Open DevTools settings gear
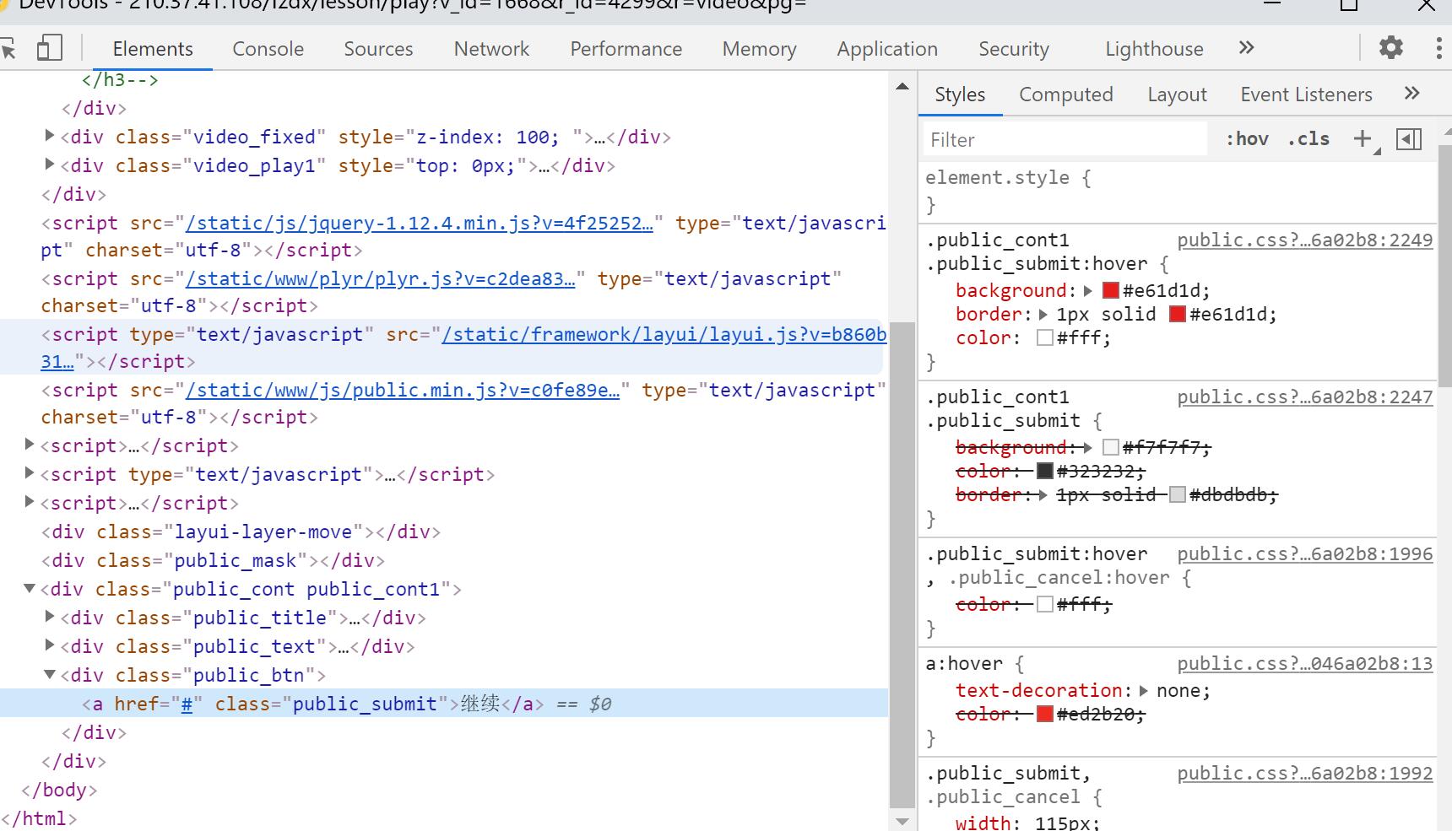 [1390, 47]
